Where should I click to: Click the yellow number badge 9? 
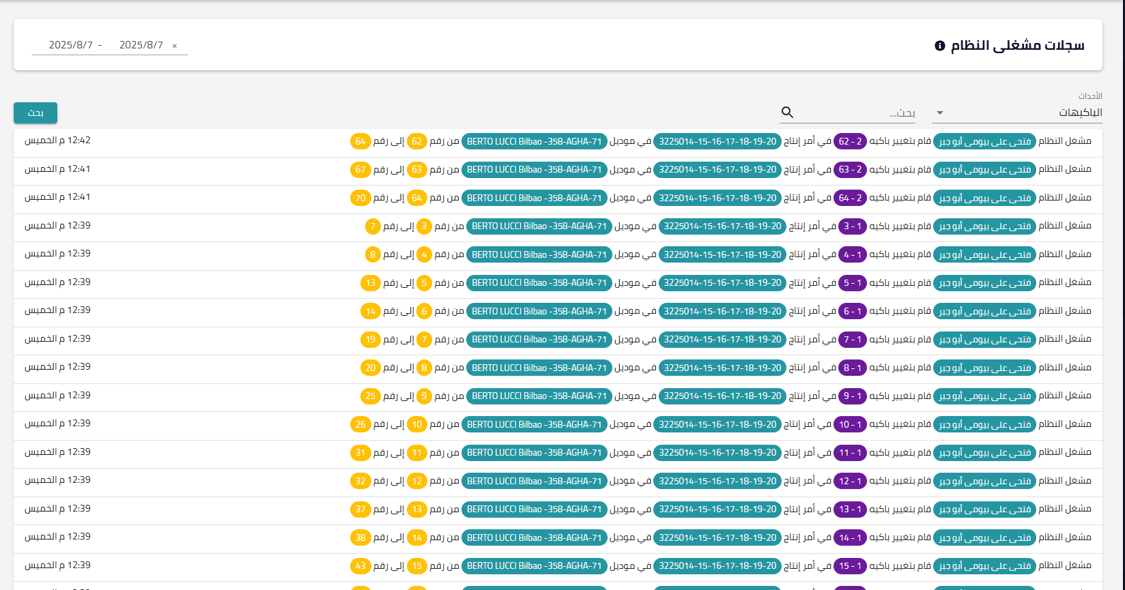[424, 396]
